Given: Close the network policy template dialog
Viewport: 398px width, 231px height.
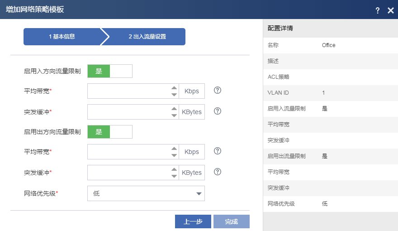Looking at the screenshot, I should coord(391,10).
